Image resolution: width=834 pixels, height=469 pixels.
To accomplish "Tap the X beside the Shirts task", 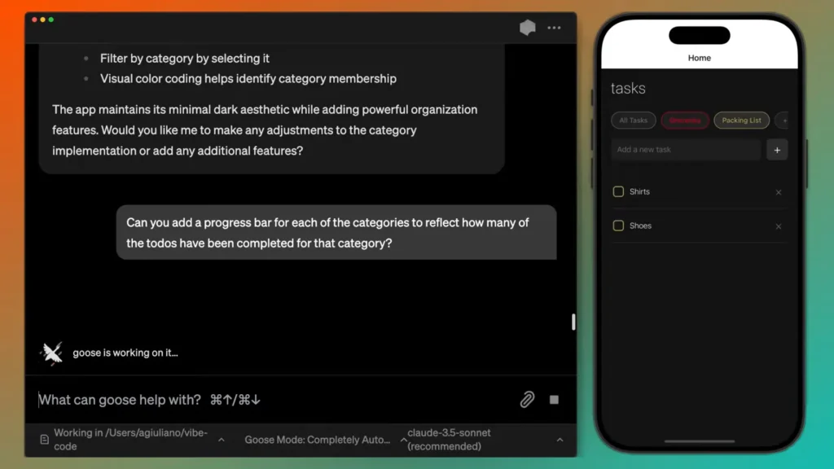I will (x=778, y=192).
